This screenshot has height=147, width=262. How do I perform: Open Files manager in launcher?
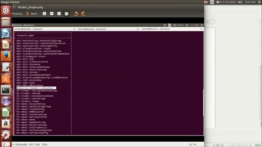click(x=6, y=22)
